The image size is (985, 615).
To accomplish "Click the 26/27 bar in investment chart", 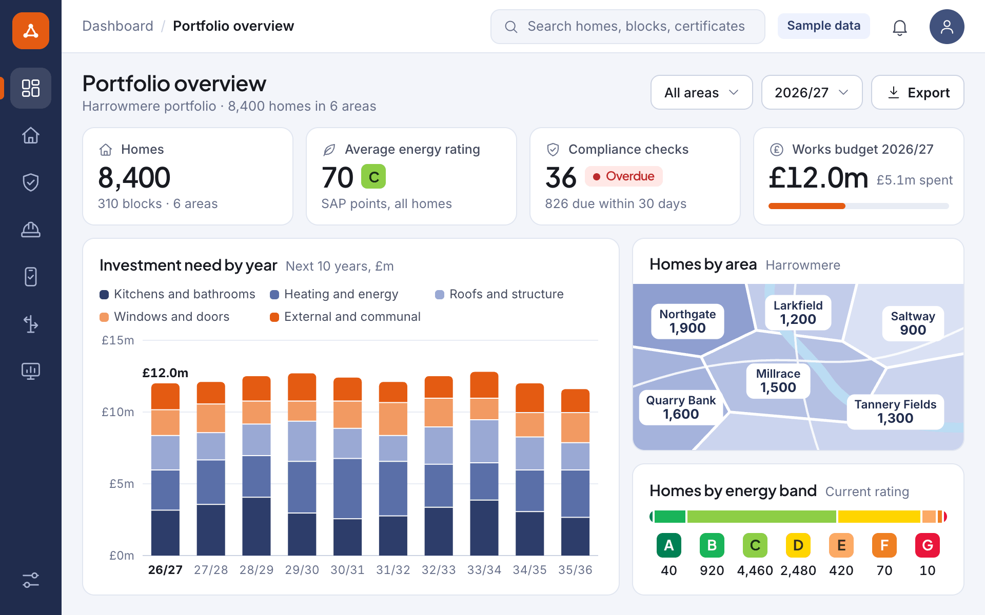I will point(165,469).
